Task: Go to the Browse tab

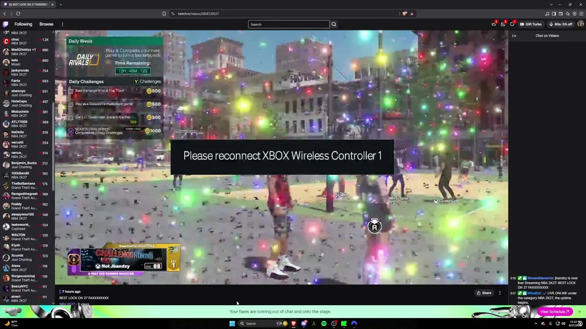Action: (46, 24)
